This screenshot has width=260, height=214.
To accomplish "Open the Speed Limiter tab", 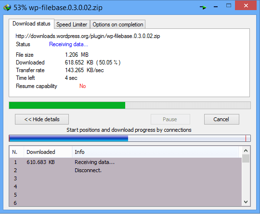I will (x=72, y=25).
